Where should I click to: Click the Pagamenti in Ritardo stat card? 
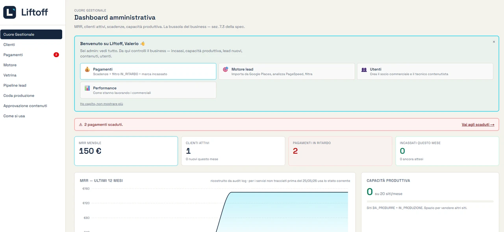340,151
